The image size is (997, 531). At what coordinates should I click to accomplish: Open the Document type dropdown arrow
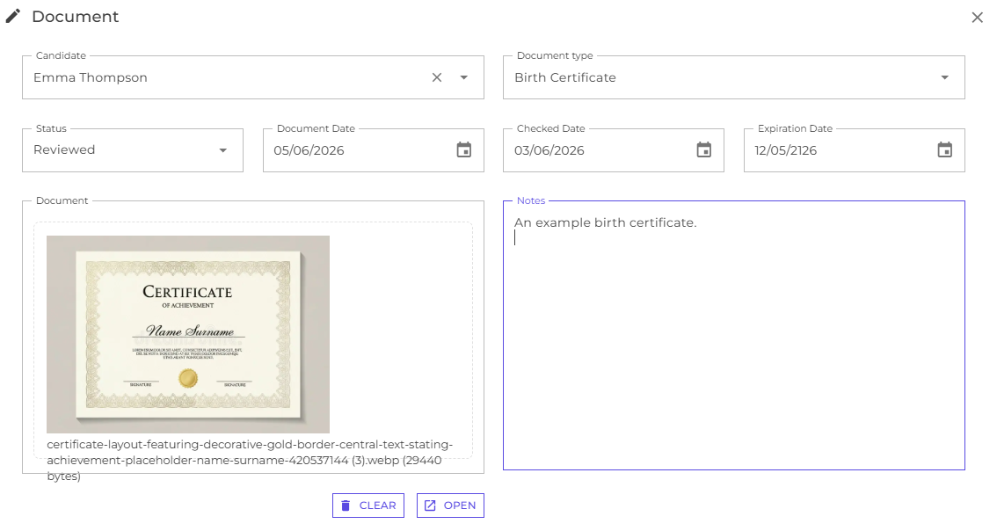[945, 77]
